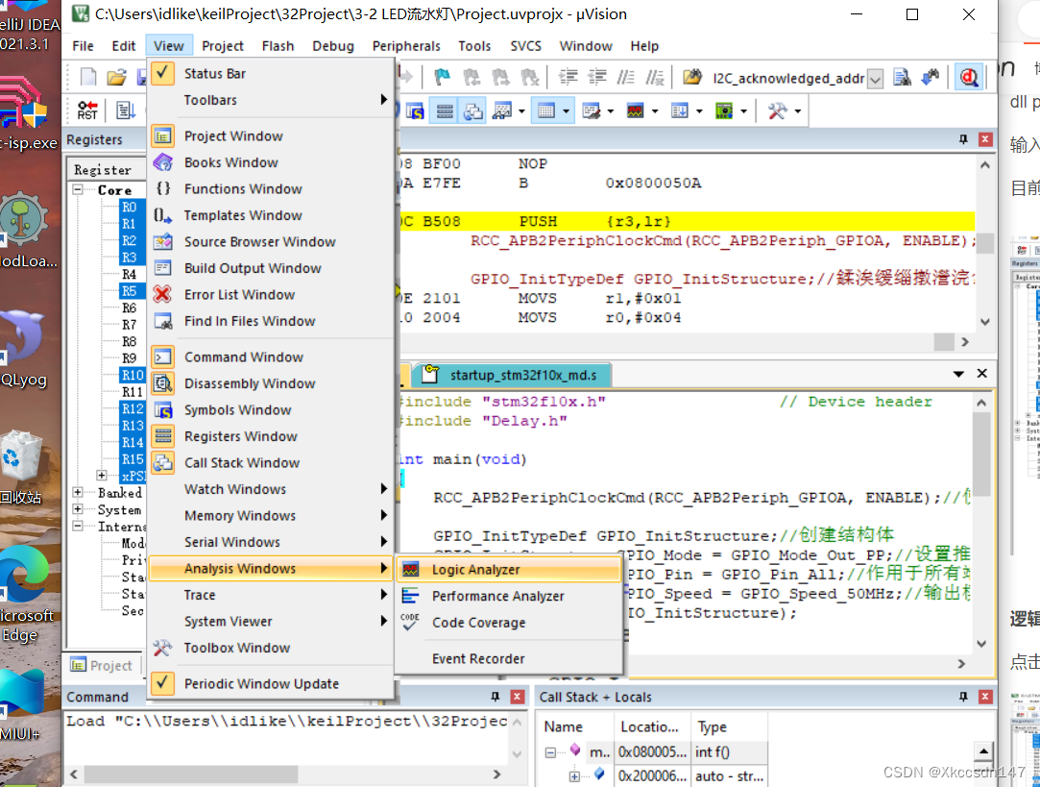Expand the xPSR register node
This screenshot has width=1040, height=787.
tap(102, 475)
